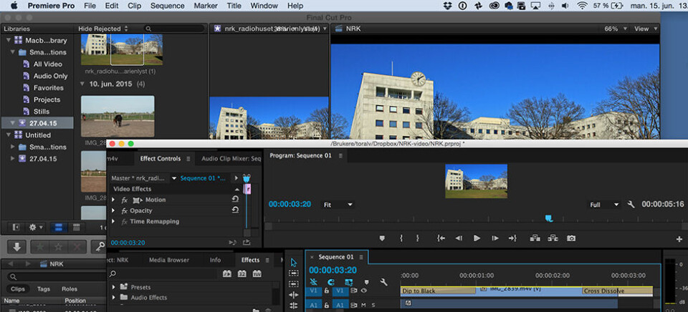
Task: Open Final Cut browser gear settings menu
Action: [x=36, y=228]
